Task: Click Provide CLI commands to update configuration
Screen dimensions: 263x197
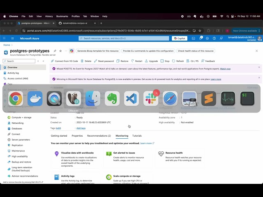Action: [148, 51]
